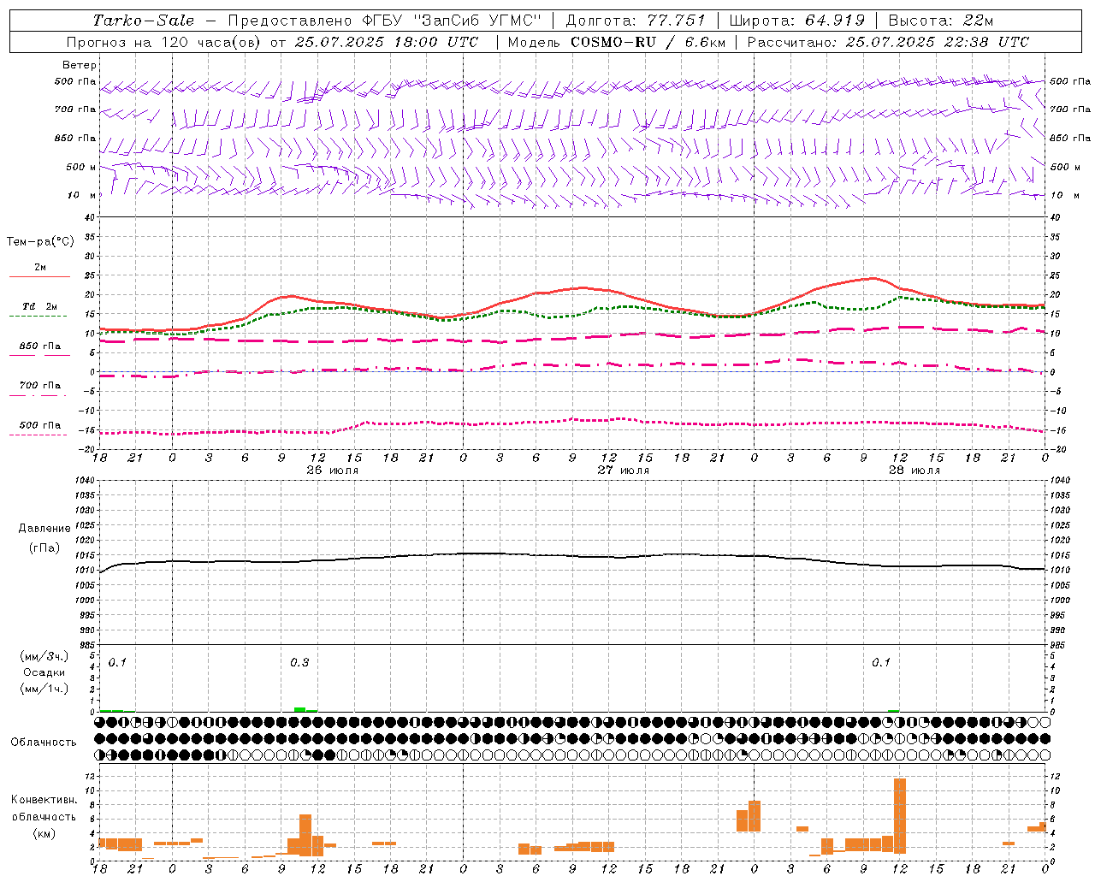Click the 27 июля date label

(x=623, y=470)
